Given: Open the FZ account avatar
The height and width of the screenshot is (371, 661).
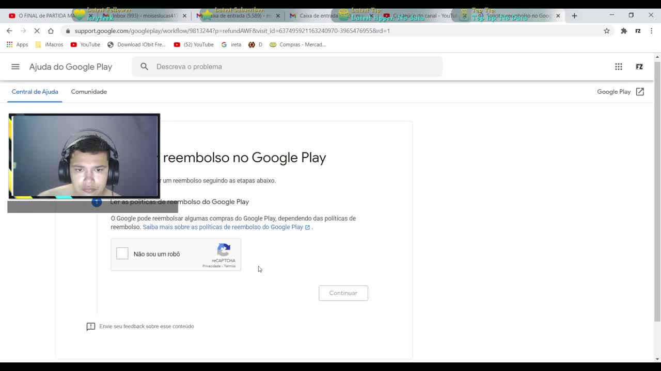Looking at the screenshot, I should coord(639,66).
